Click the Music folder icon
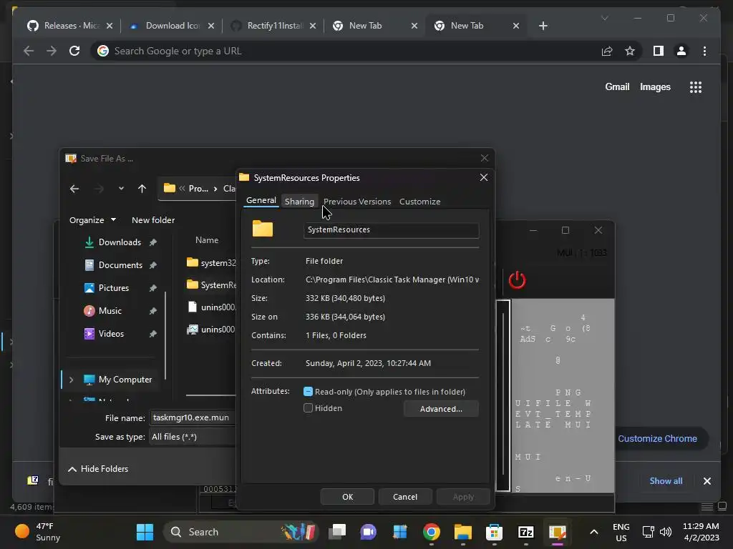 [x=89, y=310]
